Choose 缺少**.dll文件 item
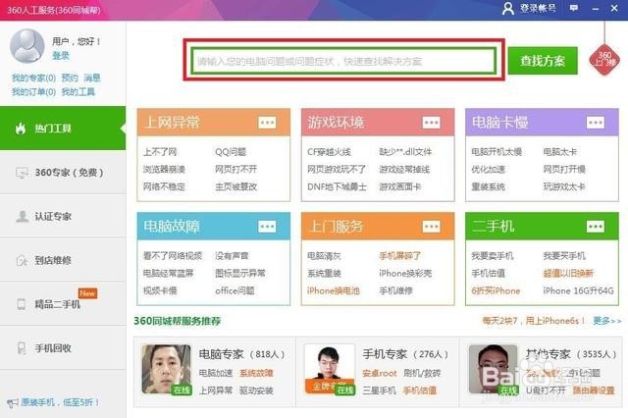 click(x=405, y=152)
